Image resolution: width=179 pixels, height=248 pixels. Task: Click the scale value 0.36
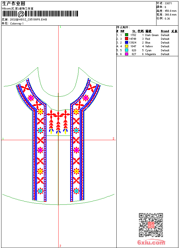click(x=167, y=19)
